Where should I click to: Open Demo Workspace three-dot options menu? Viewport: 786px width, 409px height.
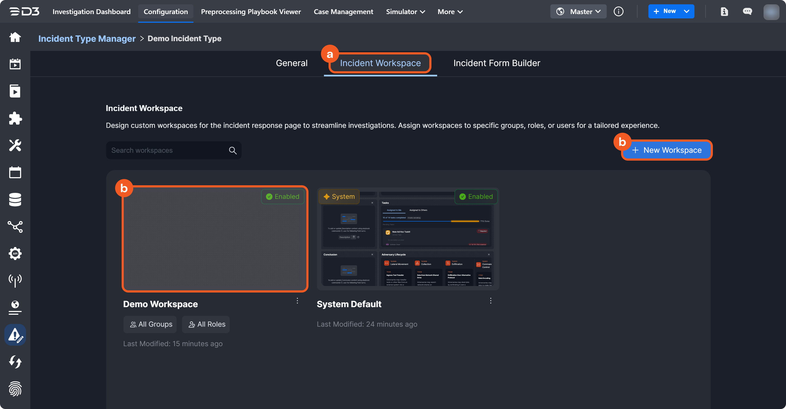(x=297, y=301)
